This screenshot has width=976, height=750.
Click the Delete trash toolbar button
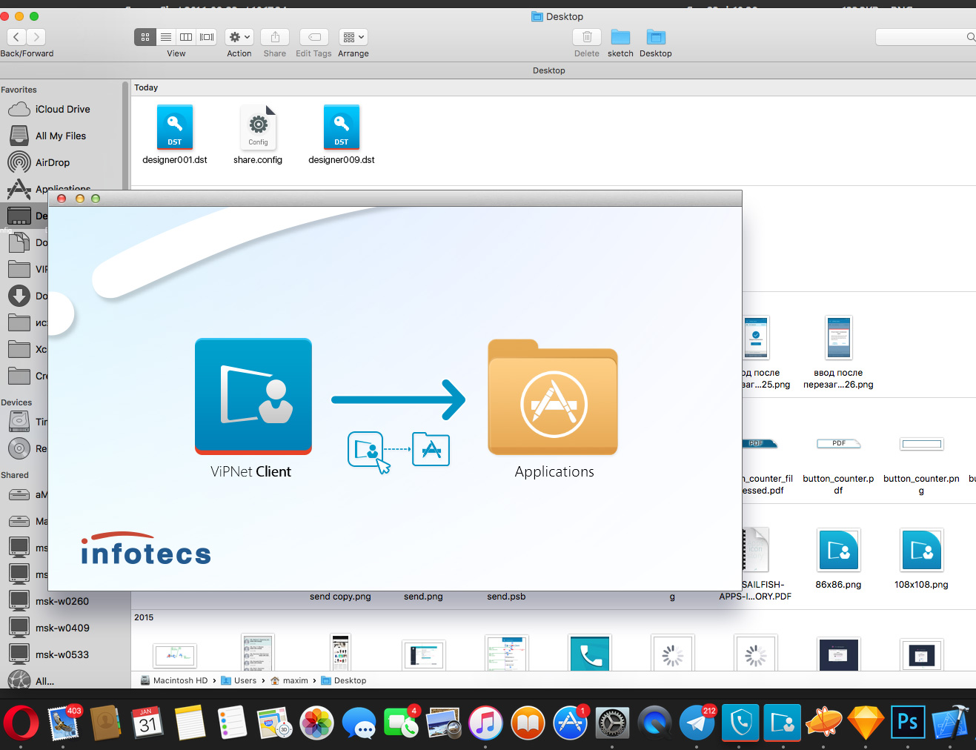pyautogui.click(x=587, y=36)
